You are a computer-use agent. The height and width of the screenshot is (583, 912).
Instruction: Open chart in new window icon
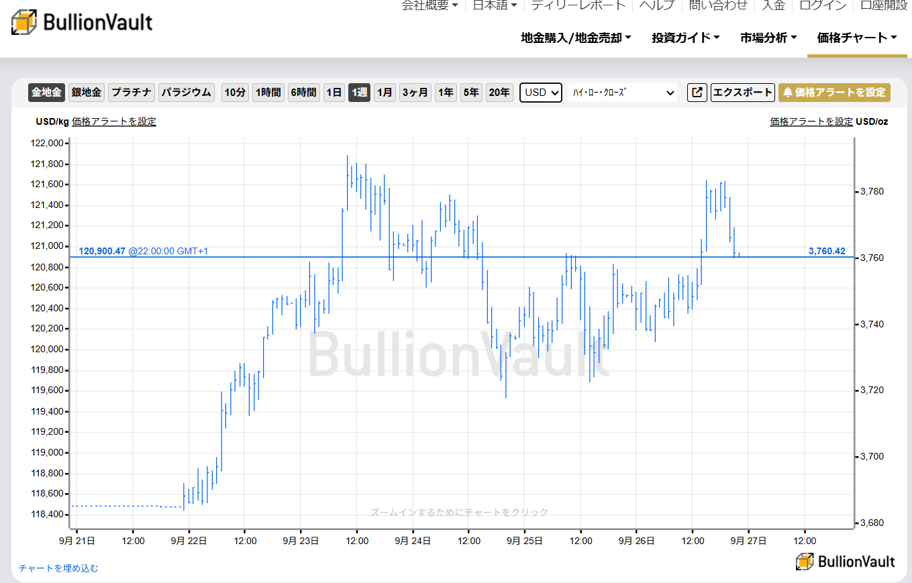point(697,93)
